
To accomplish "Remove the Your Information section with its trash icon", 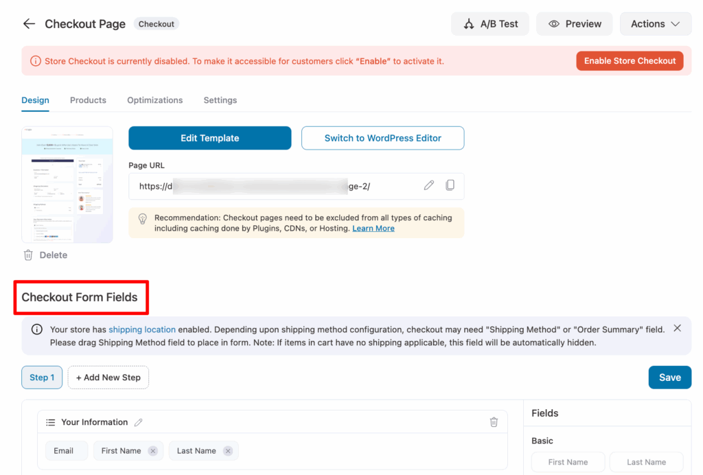I will click(x=494, y=422).
